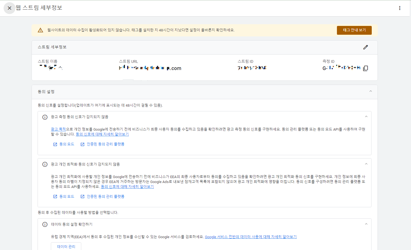Collapse the 데이터 동의 설정 확인하기 card

(366, 224)
